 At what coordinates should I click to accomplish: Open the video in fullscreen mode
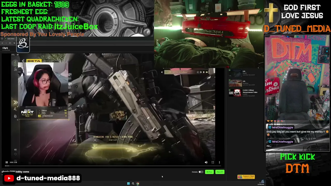click(213, 162)
